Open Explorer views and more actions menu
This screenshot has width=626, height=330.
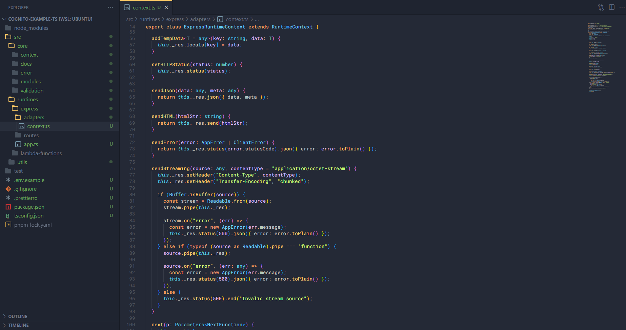[x=110, y=7]
